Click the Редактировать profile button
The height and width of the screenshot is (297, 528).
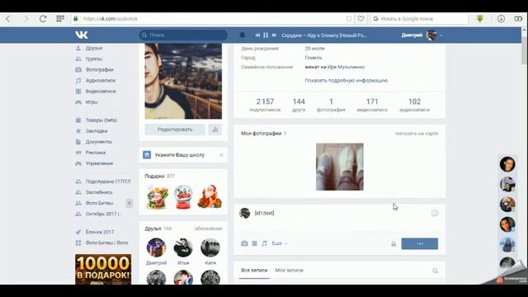[x=175, y=130]
